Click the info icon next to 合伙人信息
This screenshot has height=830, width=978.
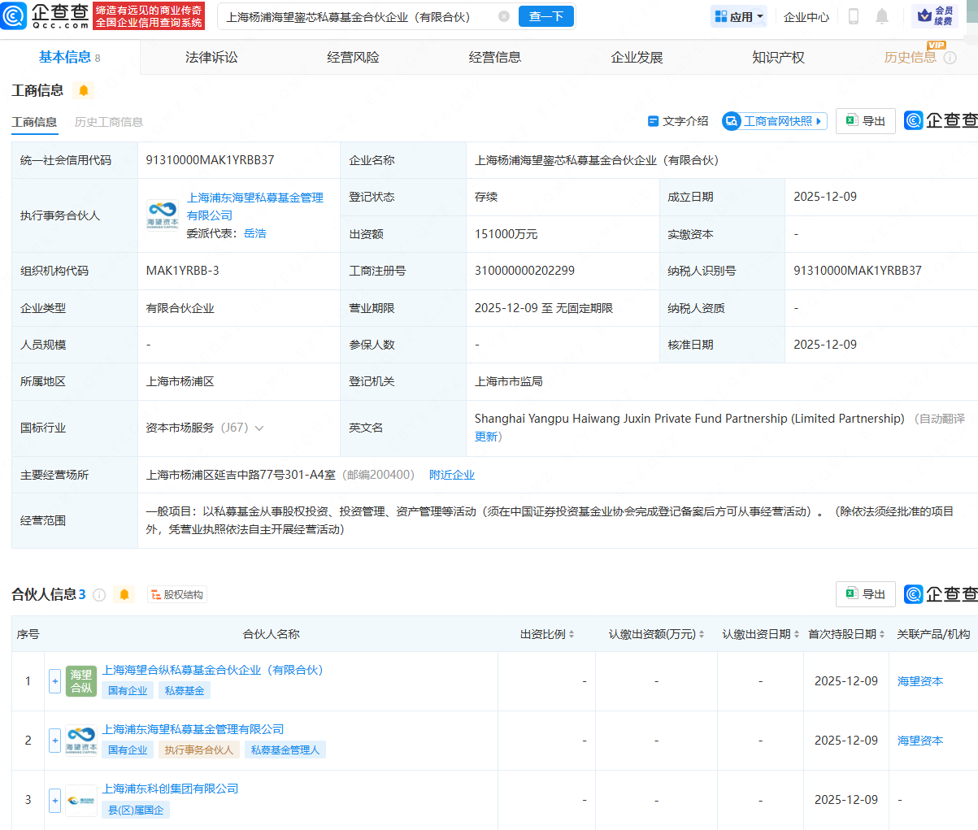click(x=99, y=595)
